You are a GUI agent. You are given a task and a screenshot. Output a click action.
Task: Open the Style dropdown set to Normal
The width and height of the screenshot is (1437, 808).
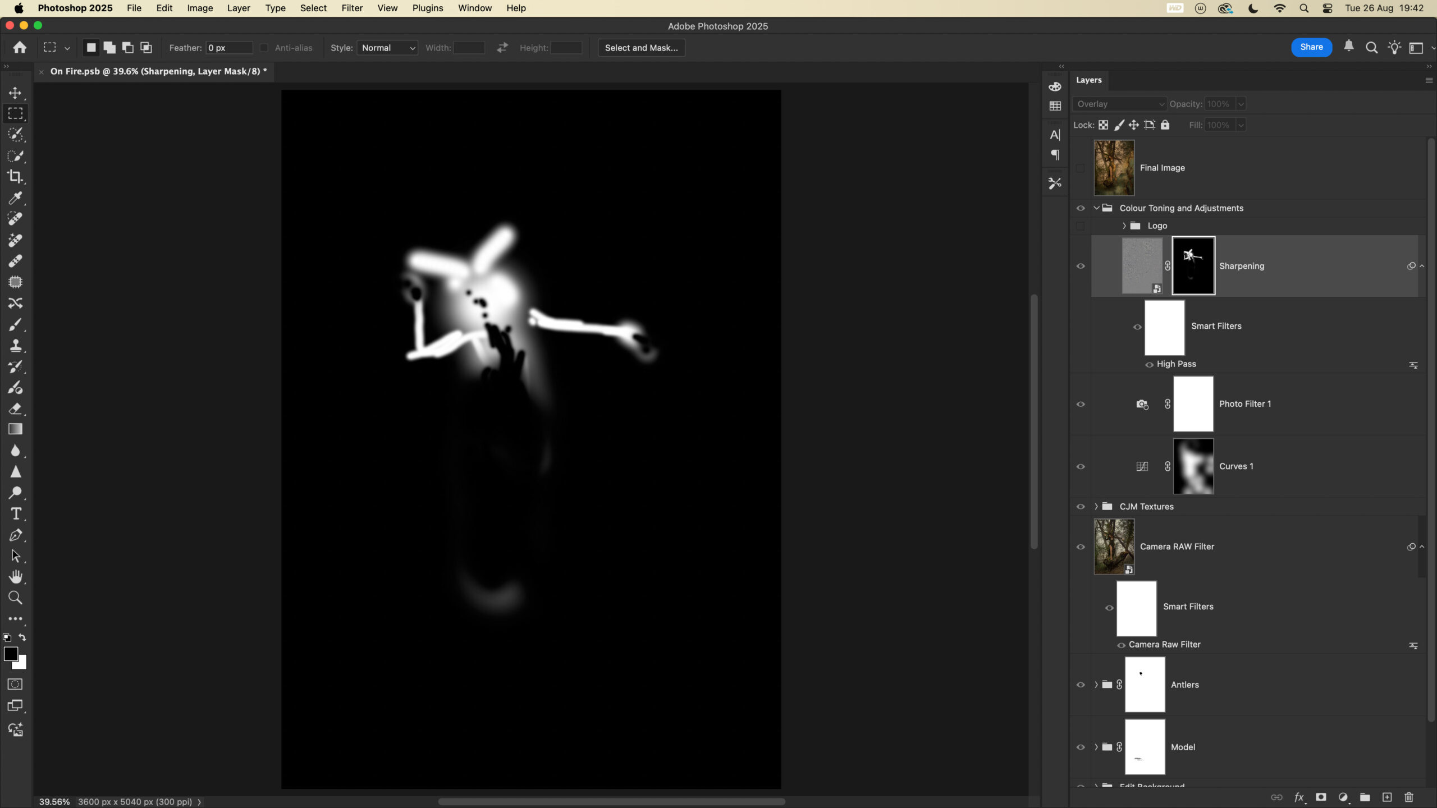pos(387,48)
